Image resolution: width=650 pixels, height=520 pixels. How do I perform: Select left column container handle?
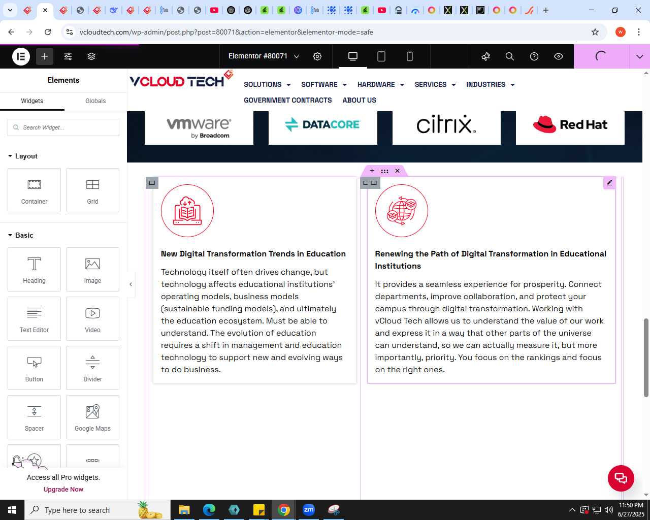(152, 183)
